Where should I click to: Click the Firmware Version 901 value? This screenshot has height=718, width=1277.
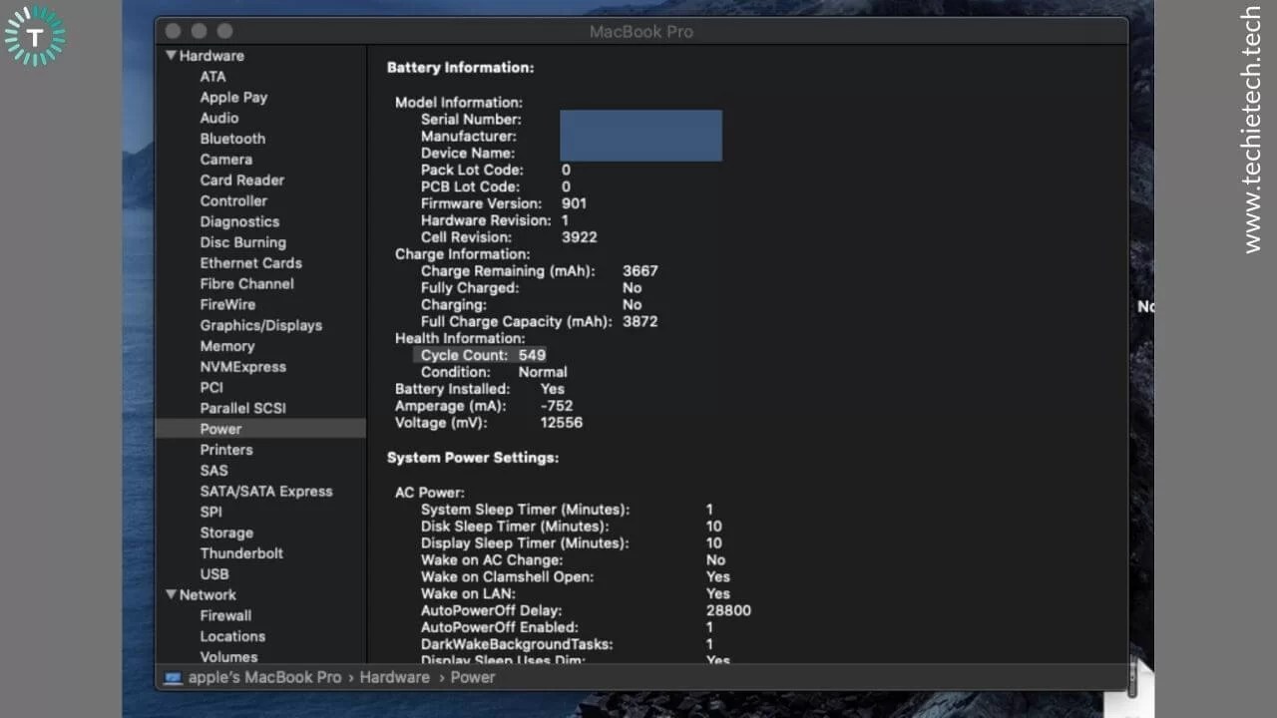coord(574,203)
